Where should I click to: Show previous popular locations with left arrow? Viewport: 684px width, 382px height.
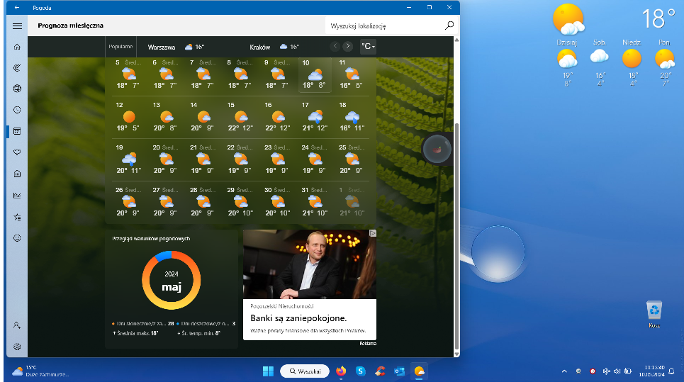pos(335,47)
